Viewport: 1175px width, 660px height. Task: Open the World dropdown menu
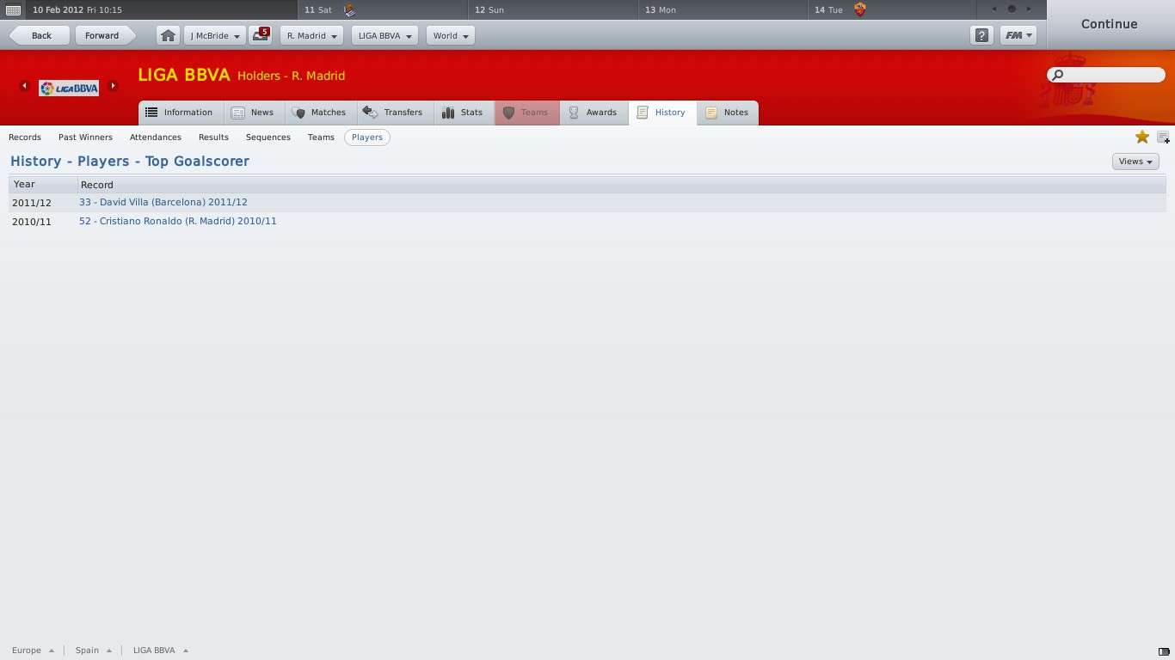(x=451, y=35)
